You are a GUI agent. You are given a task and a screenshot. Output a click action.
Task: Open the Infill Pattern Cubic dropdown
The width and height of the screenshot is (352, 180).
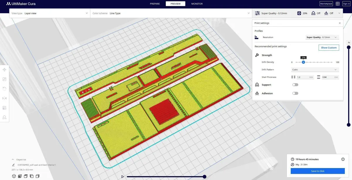click(315, 70)
